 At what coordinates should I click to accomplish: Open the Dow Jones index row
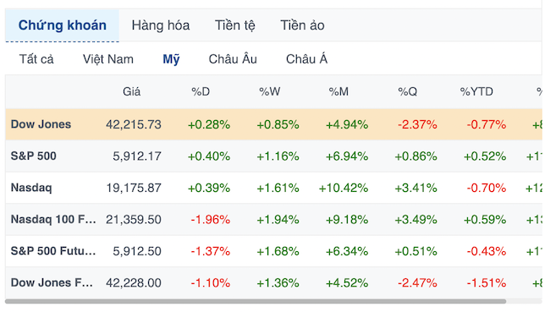coord(273,124)
